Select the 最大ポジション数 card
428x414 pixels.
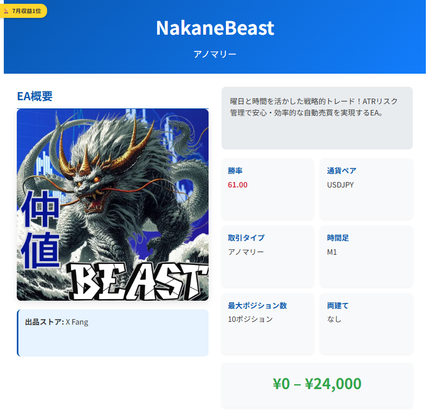coord(268,324)
